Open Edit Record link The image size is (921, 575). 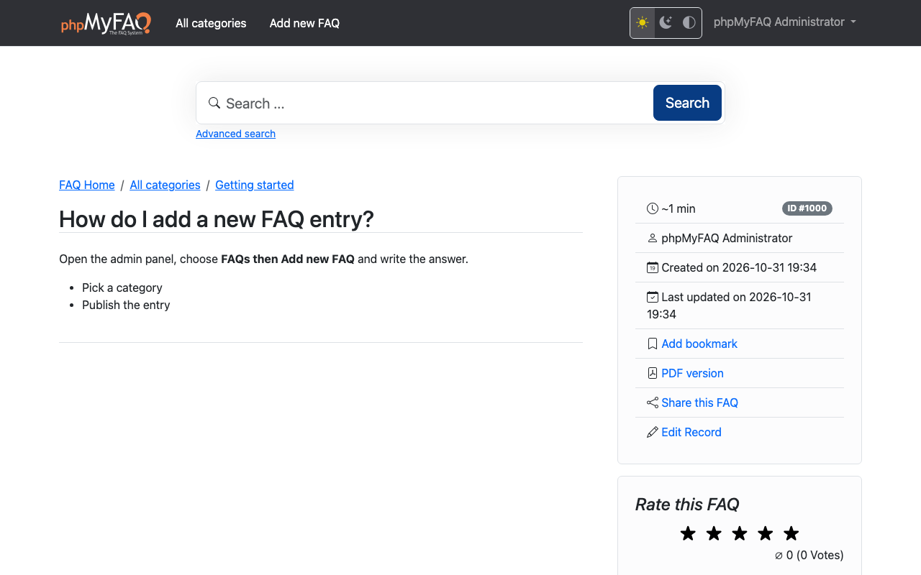point(691,432)
